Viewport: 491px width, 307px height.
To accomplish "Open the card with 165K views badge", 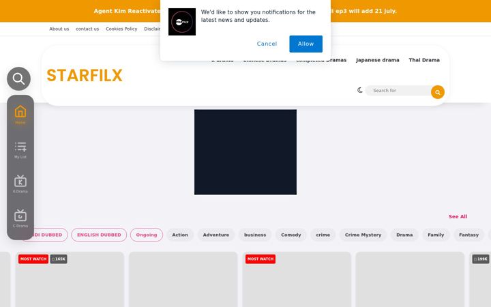I will click(70, 280).
